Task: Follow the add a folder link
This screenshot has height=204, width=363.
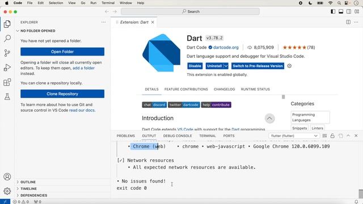Action: [x=83, y=68]
